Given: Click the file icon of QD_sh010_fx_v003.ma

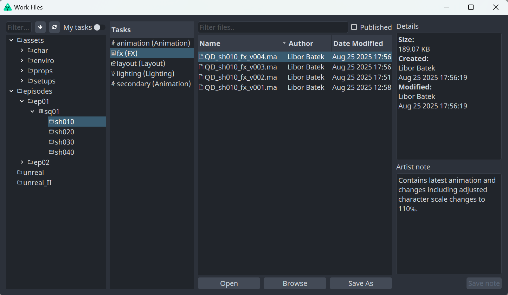Looking at the screenshot, I should [x=201, y=67].
